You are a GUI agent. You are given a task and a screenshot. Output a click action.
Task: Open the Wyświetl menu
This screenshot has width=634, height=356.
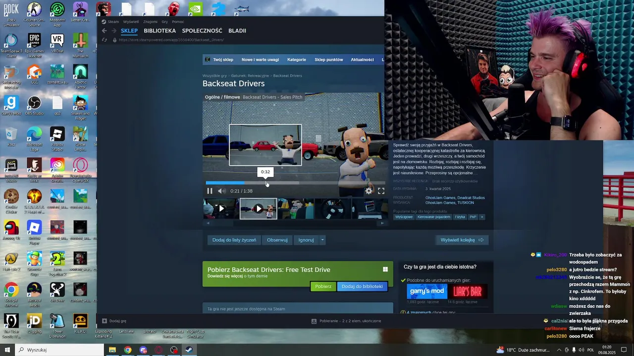[x=131, y=22]
